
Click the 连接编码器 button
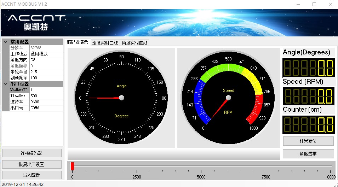pyautogui.click(x=32, y=153)
